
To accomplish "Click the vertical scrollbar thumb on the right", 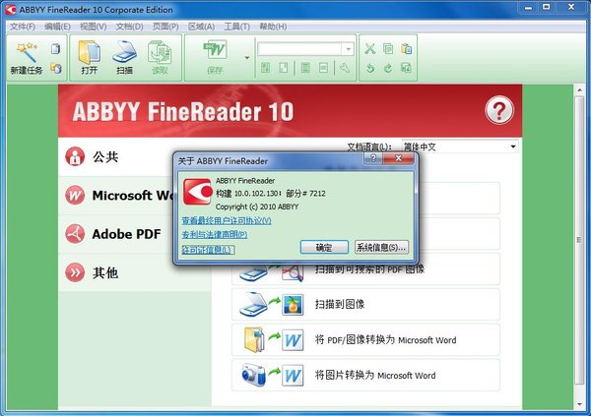I will [579, 240].
